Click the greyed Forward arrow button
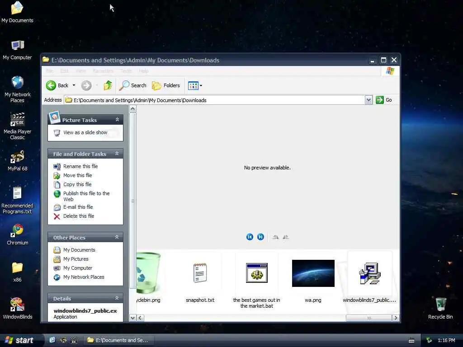463x347 pixels. [x=86, y=85]
